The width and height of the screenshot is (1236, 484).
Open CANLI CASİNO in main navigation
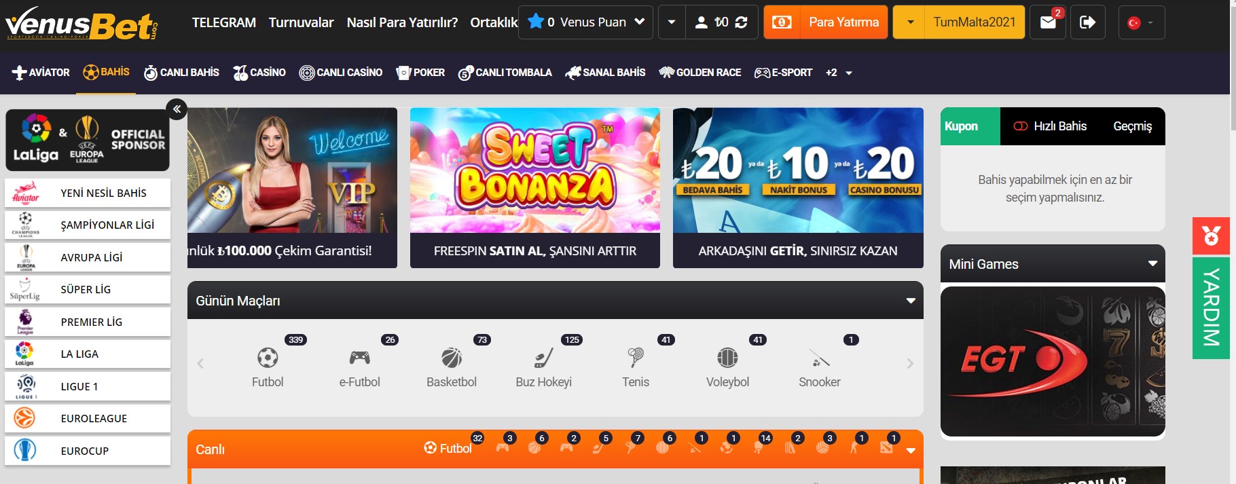341,73
